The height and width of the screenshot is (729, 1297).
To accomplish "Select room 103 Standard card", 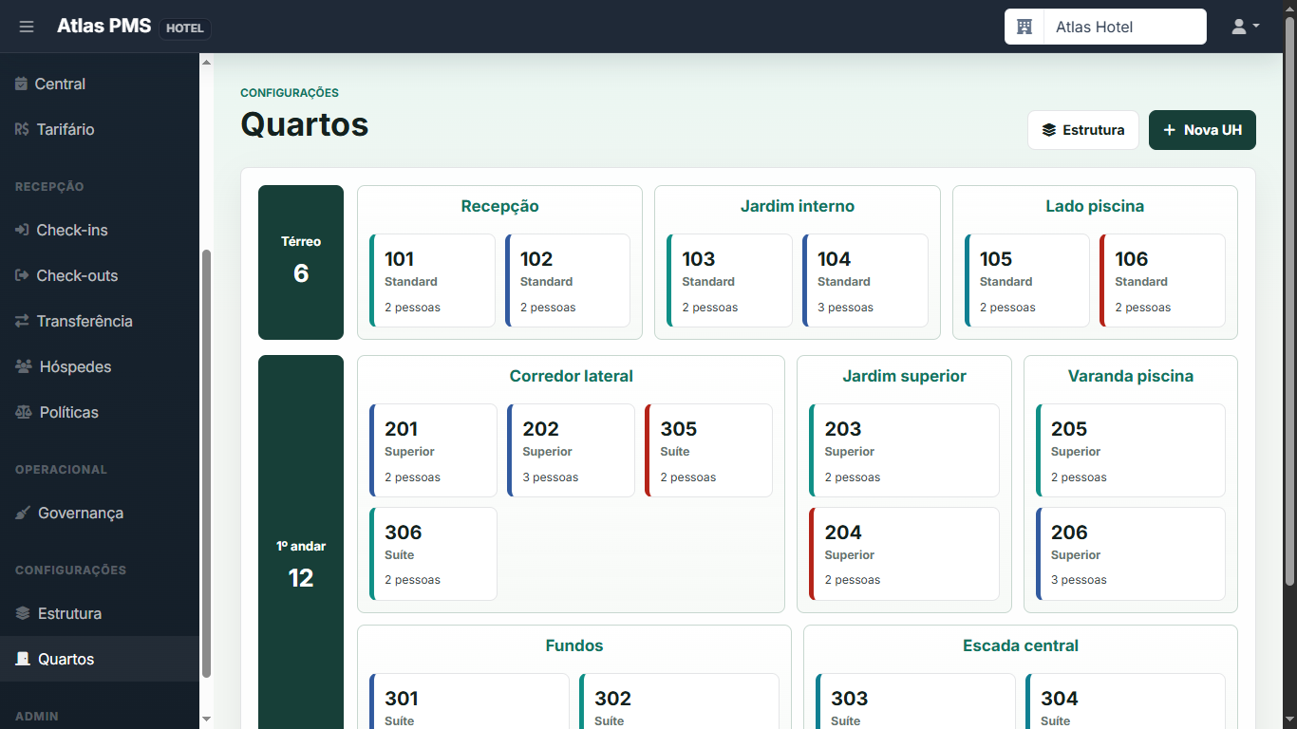I will [x=729, y=281].
